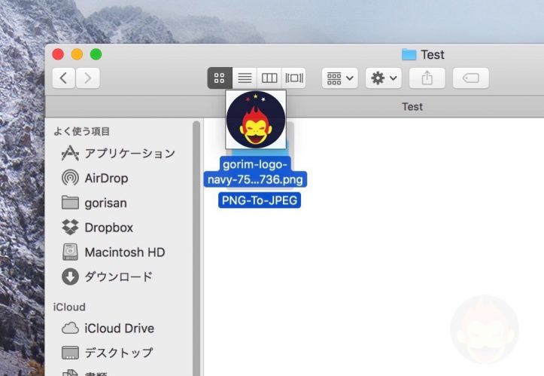Click the Share toolbar button
The width and height of the screenshot is (544, 376).
click(427, 78)
